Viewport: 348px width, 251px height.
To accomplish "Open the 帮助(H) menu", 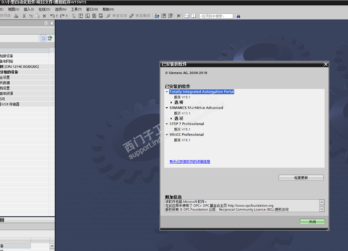I will [x=108, y=9].
